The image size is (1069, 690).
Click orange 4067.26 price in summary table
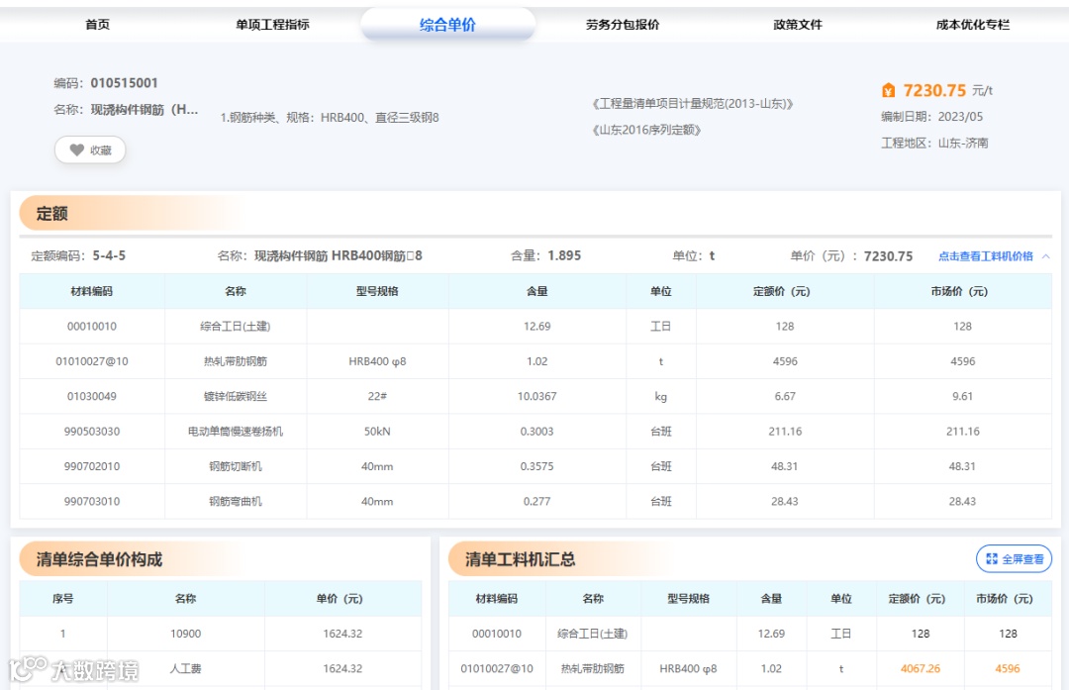tap(921, 669)
